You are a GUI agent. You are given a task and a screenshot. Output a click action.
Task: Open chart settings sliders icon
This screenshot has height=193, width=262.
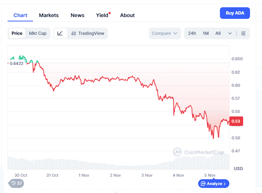click(243, 33)
